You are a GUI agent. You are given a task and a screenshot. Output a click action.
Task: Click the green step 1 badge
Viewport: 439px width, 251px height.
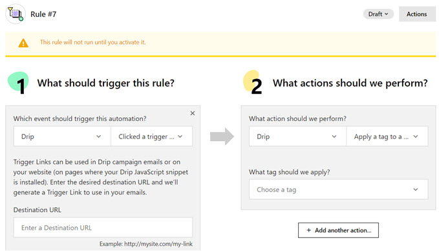click(19, 83)
